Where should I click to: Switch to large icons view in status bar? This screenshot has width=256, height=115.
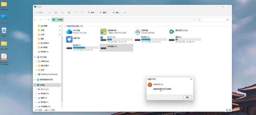click(x=230, y=110)
